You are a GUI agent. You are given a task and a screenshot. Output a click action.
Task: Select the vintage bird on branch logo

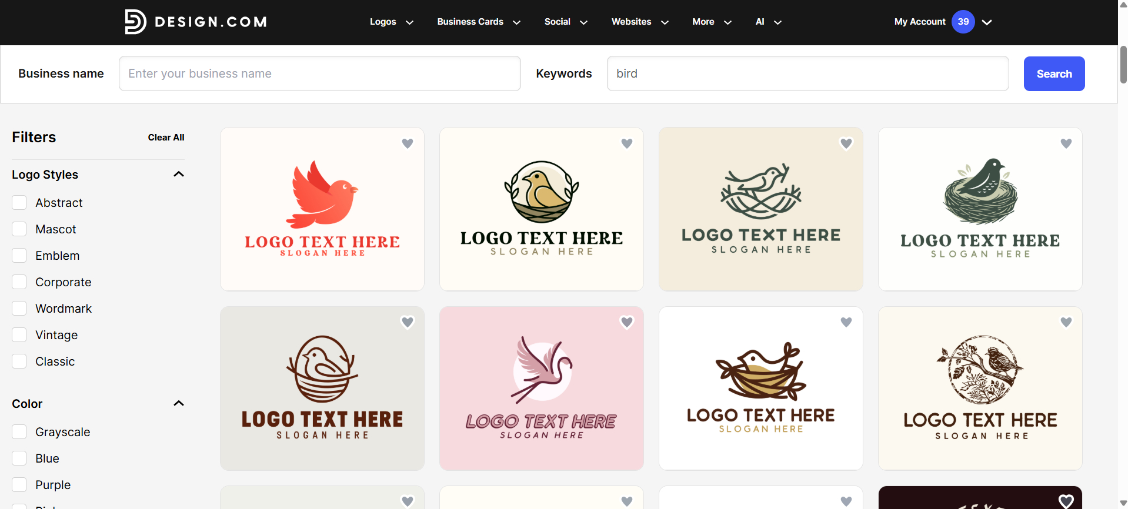(x=980, y=388)
